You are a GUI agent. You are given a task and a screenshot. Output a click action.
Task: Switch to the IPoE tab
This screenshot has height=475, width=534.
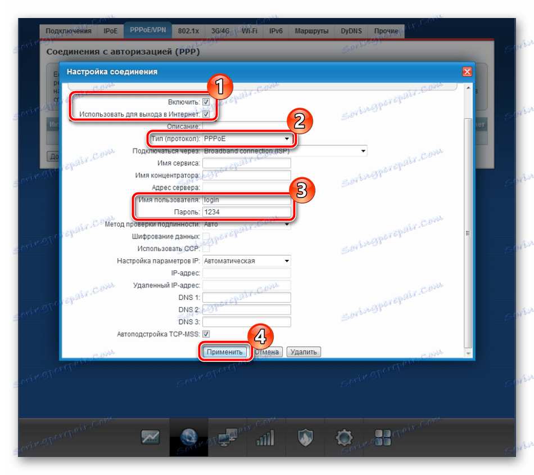(x=111, y=31)
